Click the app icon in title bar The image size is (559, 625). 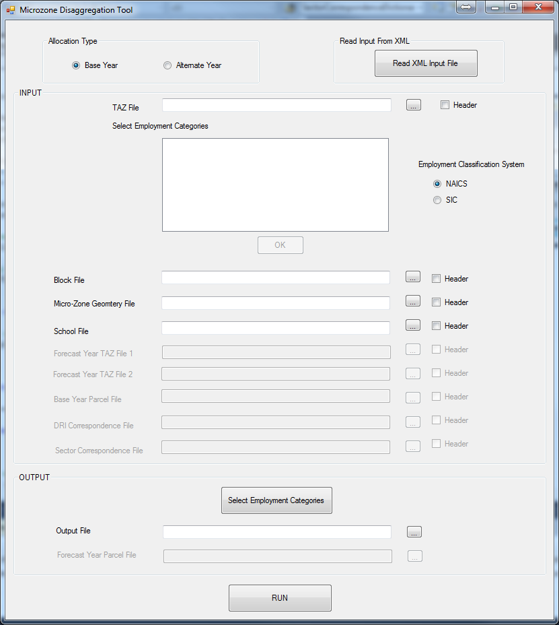click(10, 10)
